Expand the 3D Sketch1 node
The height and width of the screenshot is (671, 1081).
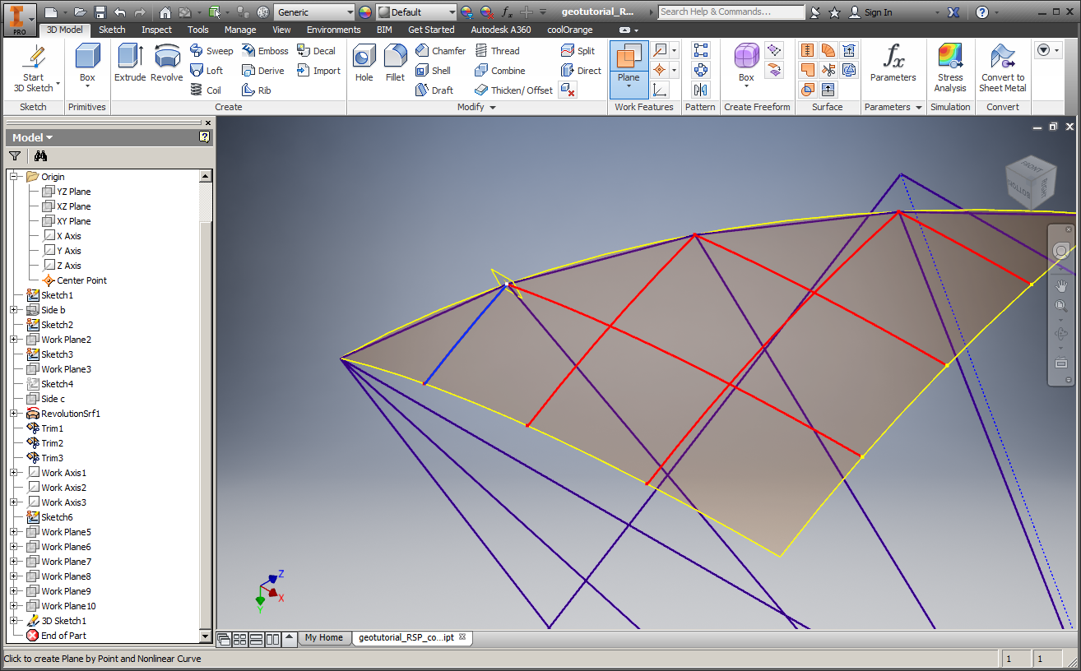[14, 621]
